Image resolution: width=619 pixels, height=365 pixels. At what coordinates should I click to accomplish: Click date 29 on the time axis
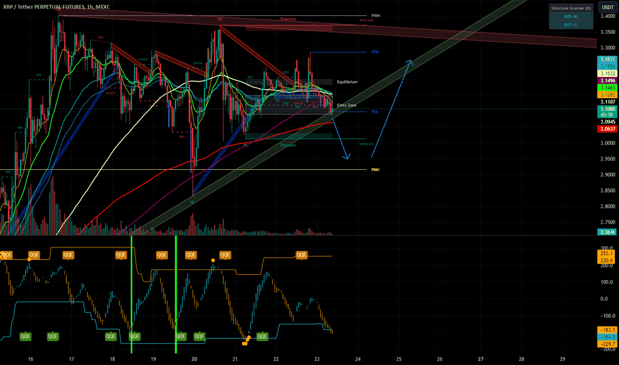pyautogui.click(x=563, y=359)
